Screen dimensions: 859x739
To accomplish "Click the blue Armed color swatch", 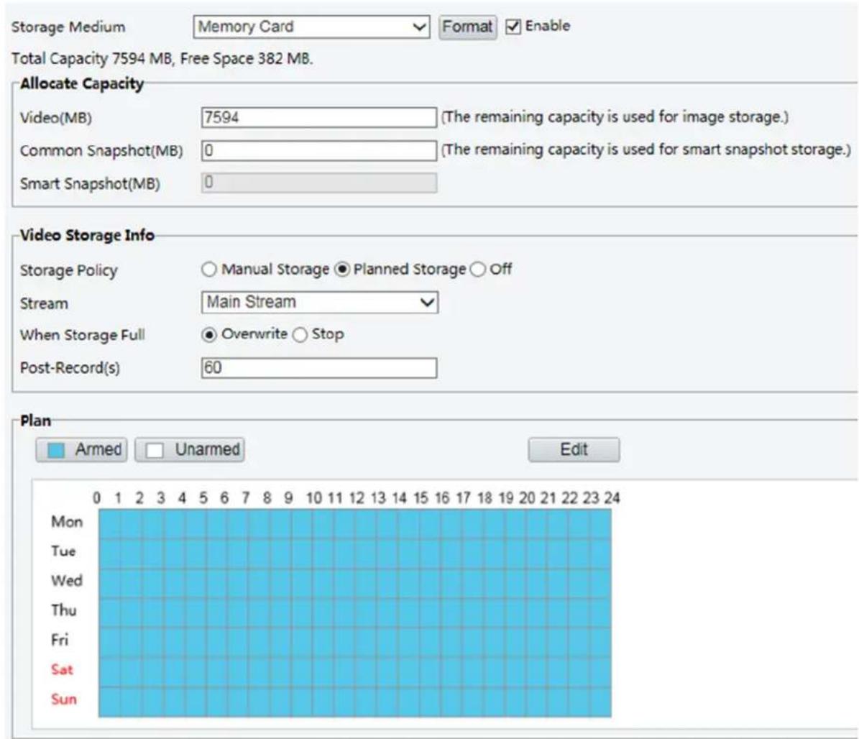I will tap(56, 450).
